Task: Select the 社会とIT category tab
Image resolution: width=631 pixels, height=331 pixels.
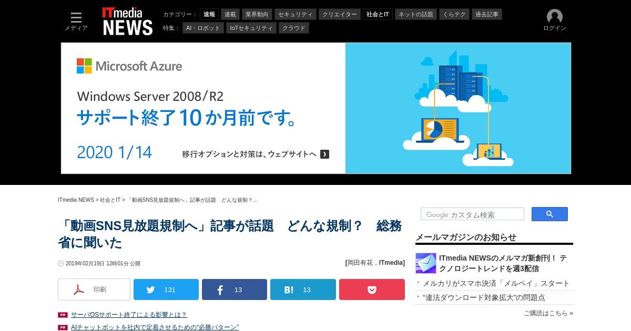Action: tap(378, 14)
